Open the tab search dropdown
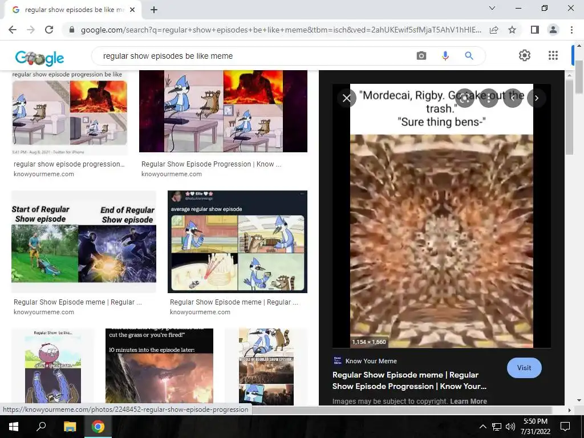The width and height of the screenshot is (584, 438). click(x=492, y=8)
